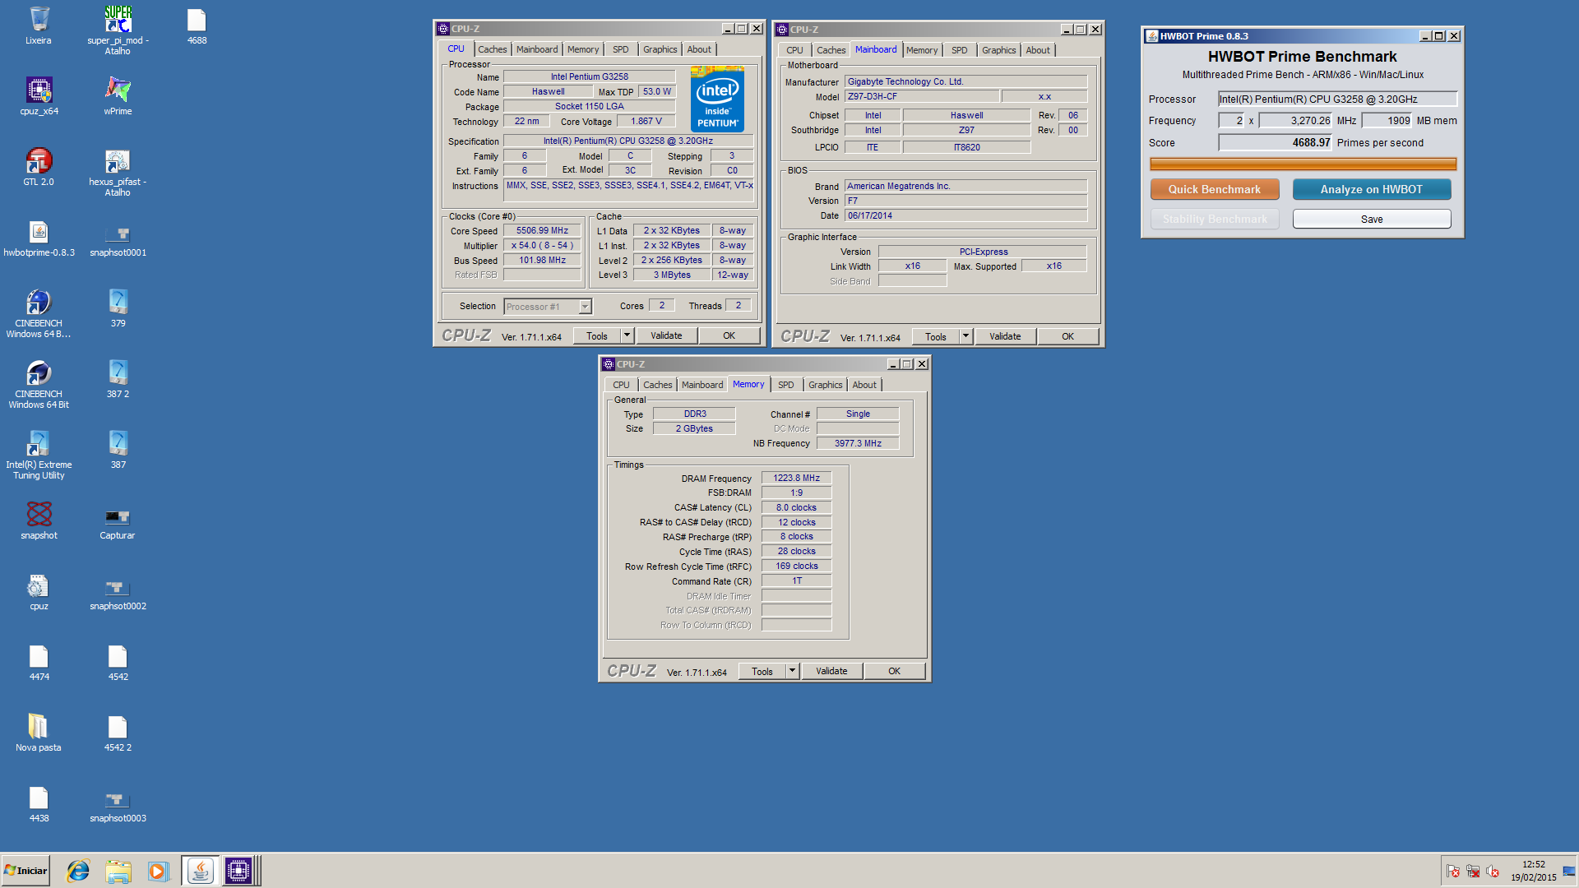The height and width of the screenshot is (888, 1579).
Task: Click the Iniciar start button
Action: point(25,871)
